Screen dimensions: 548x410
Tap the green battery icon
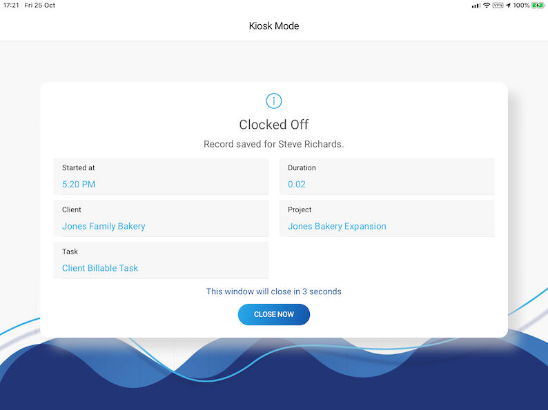tap(538, 6)
